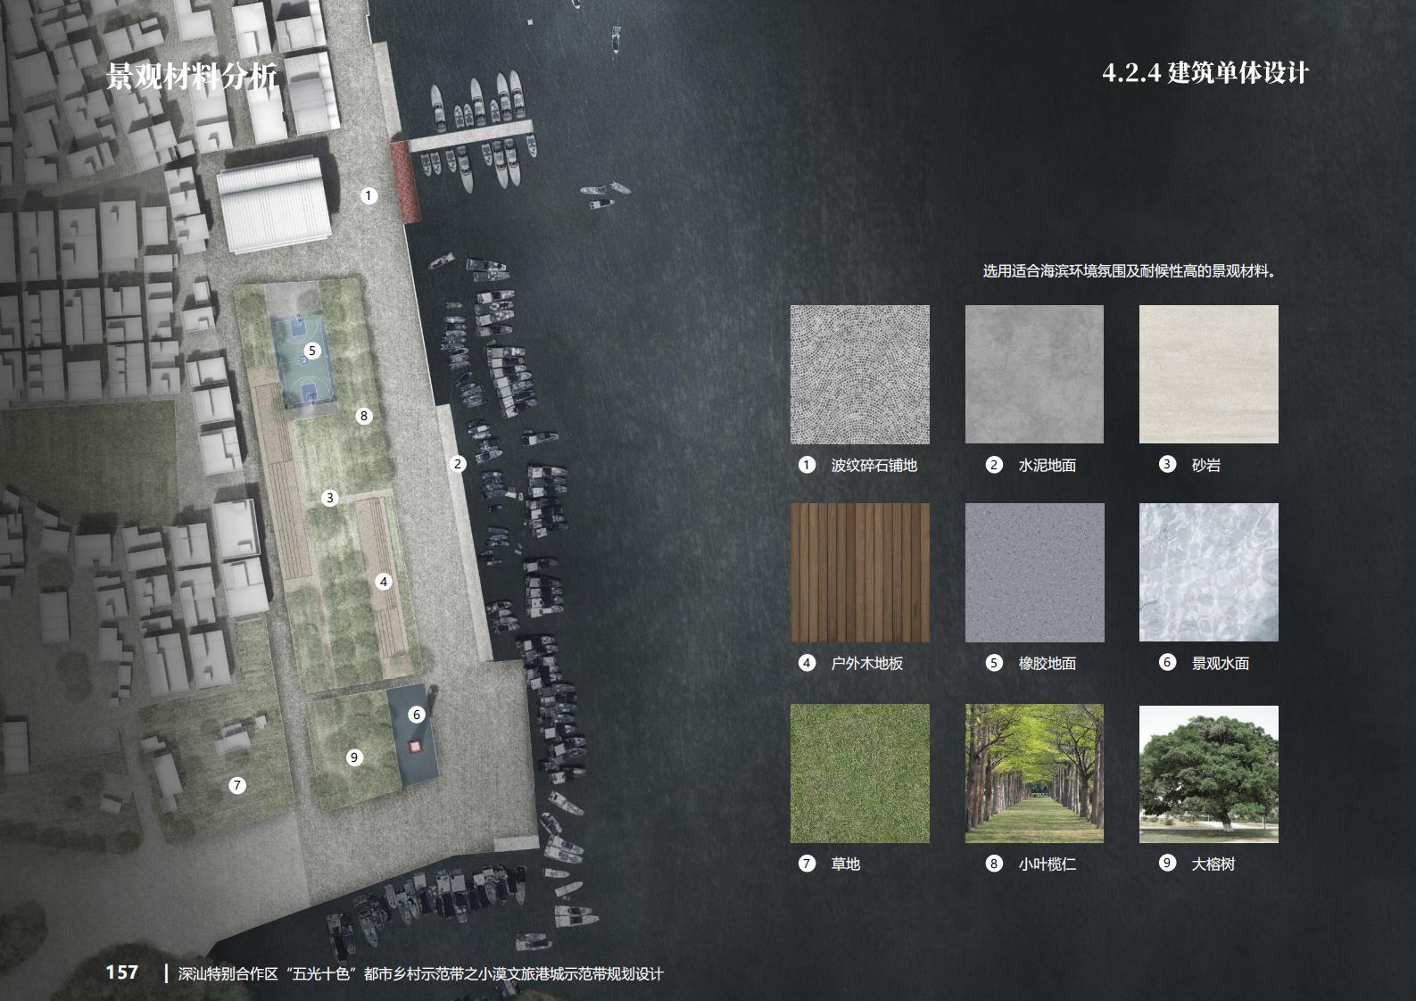Click legend number 8 beside 小叶榄仁
The image size is (1416, 1001).
994,864
